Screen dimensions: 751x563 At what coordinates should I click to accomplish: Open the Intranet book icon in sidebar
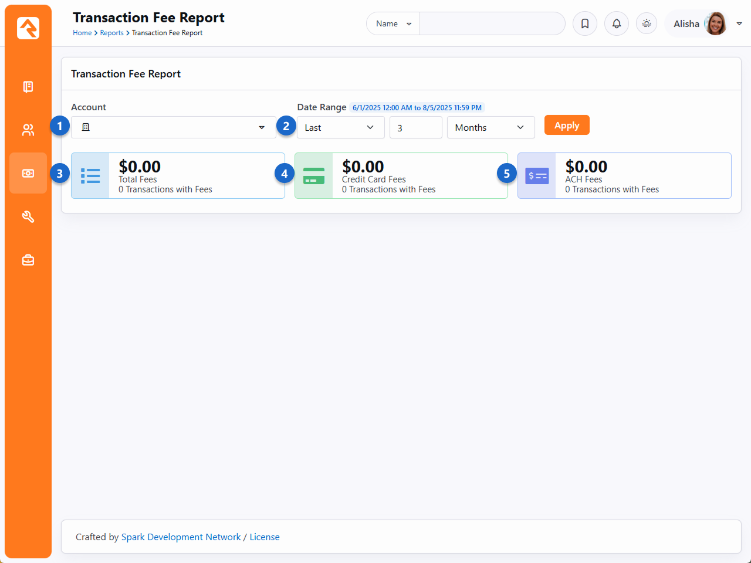[28, 87]
